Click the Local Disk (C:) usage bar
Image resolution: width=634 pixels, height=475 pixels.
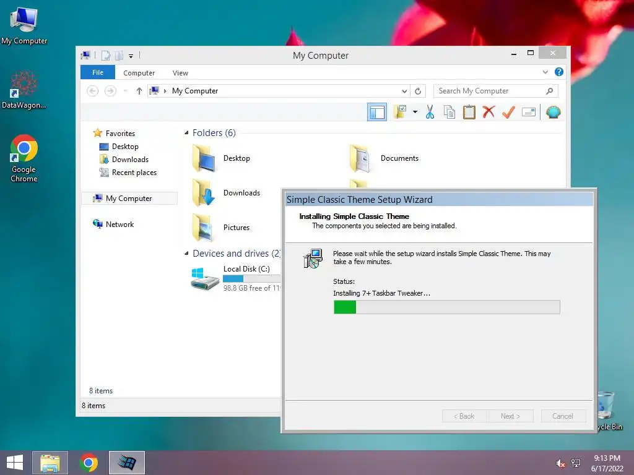point(251,278)
